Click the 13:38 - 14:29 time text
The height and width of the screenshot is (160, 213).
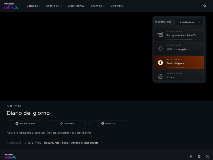[x=174, y=31]
